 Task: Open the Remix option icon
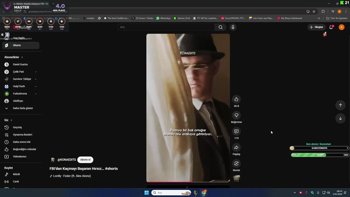236,164
